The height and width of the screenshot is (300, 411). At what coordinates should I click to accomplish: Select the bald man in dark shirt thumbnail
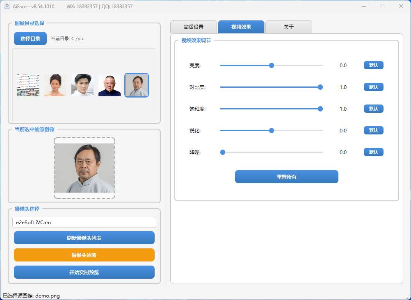point(109,85)
